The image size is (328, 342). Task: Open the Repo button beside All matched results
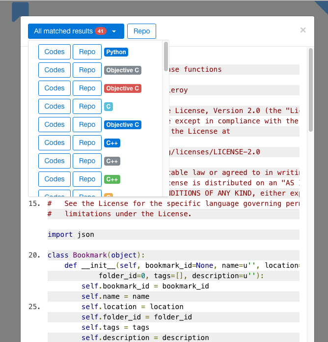tap(142, 31)
